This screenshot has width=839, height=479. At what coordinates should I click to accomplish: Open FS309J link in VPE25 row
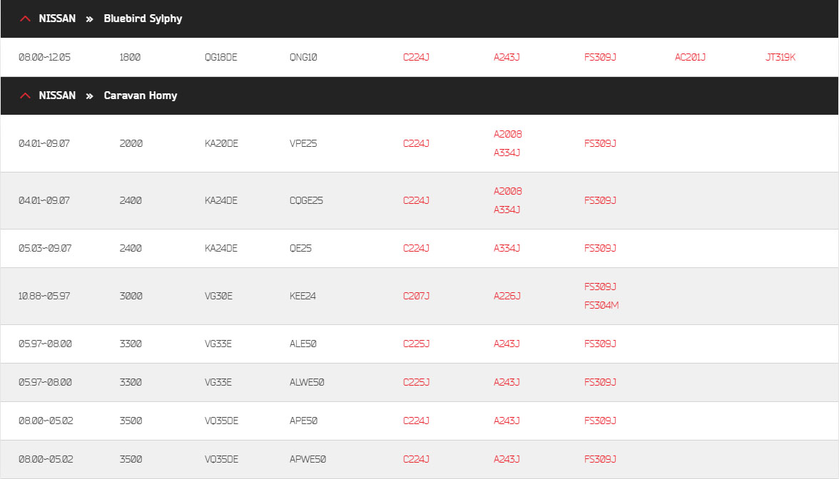(x=600, y=143)
